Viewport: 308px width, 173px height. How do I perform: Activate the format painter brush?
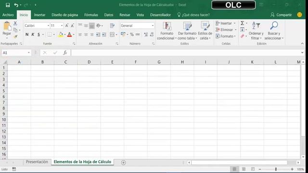click(15, 37)
